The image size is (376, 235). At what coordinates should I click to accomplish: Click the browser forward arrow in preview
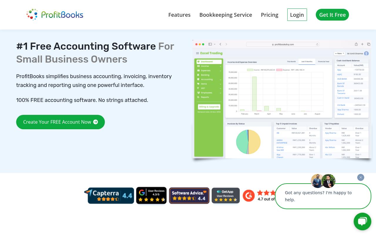[226, 44]
